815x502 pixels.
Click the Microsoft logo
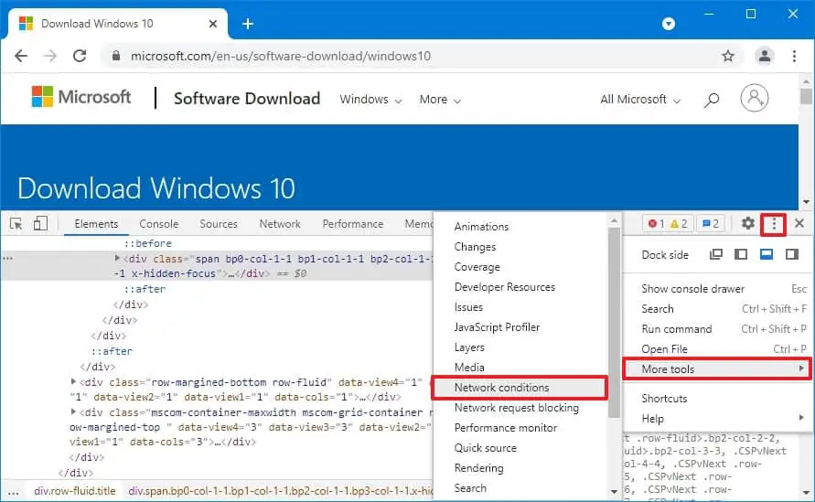click(x=81, y=97)
